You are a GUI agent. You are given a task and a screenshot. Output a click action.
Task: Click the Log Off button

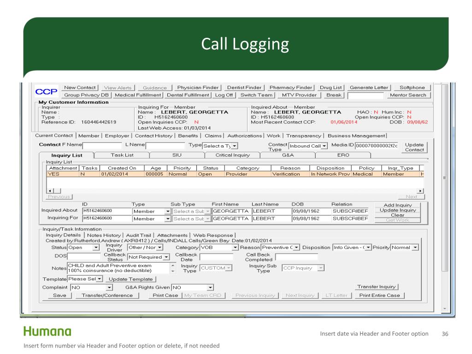click(x=224, y=95)
